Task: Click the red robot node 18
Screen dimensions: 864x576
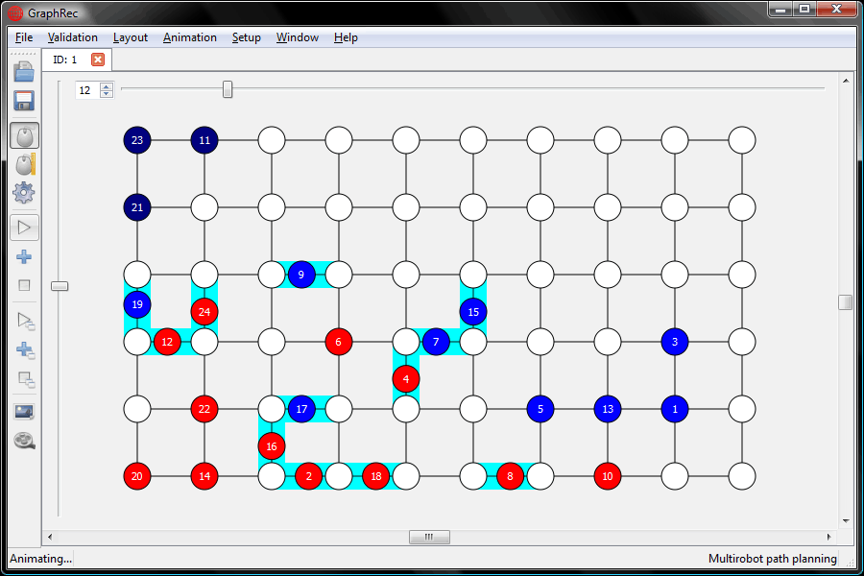Action: click(375, 476)
